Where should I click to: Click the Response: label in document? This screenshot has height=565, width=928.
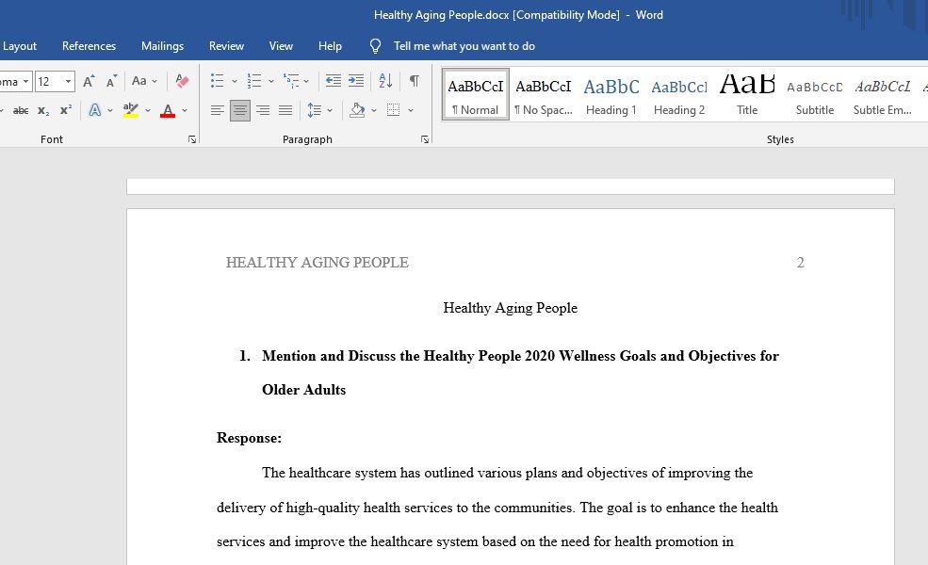(x=249, y=438)
